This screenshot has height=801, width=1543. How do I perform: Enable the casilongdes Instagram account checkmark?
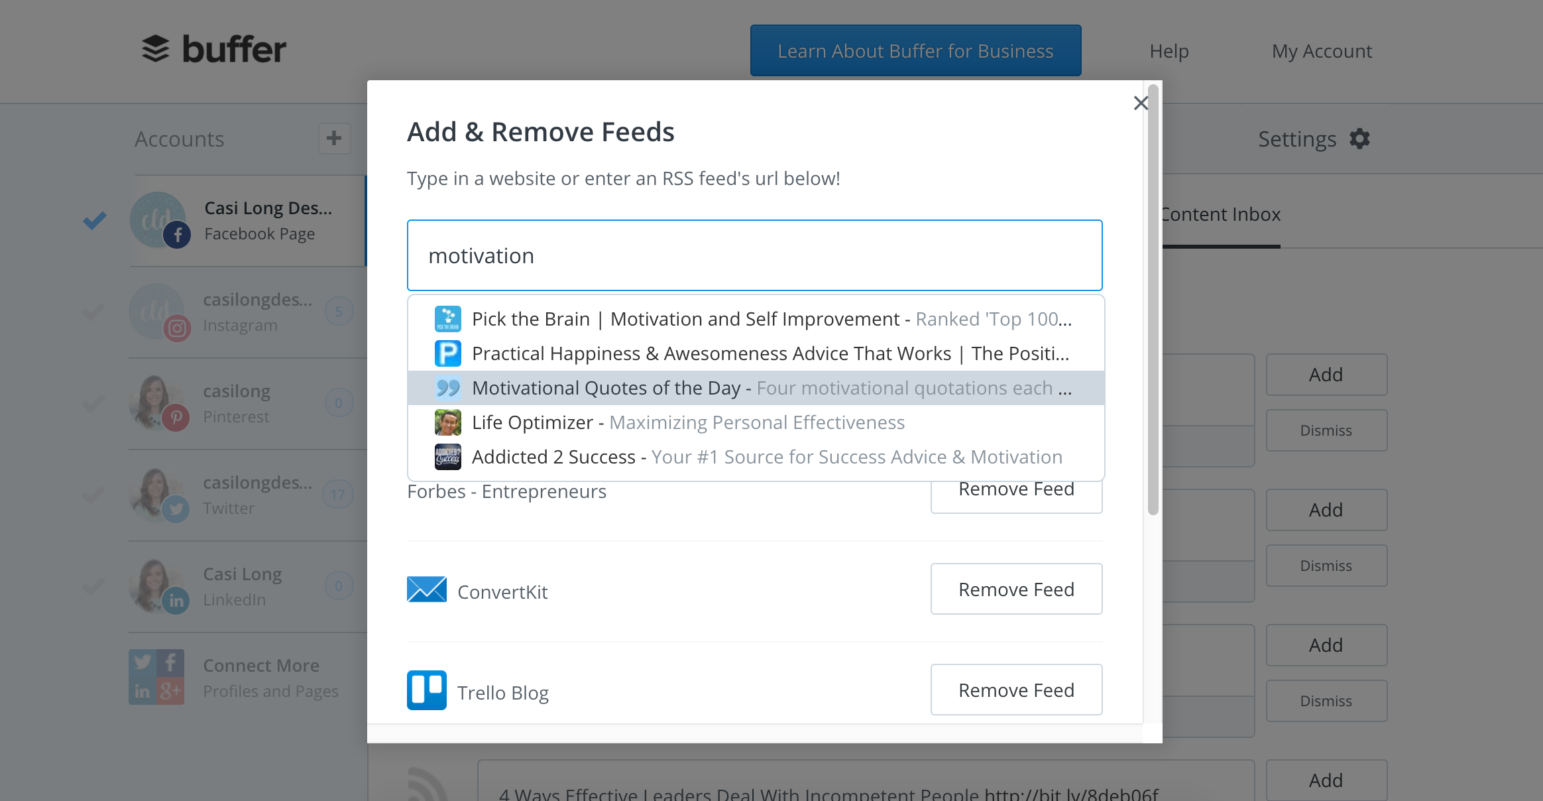93,312
